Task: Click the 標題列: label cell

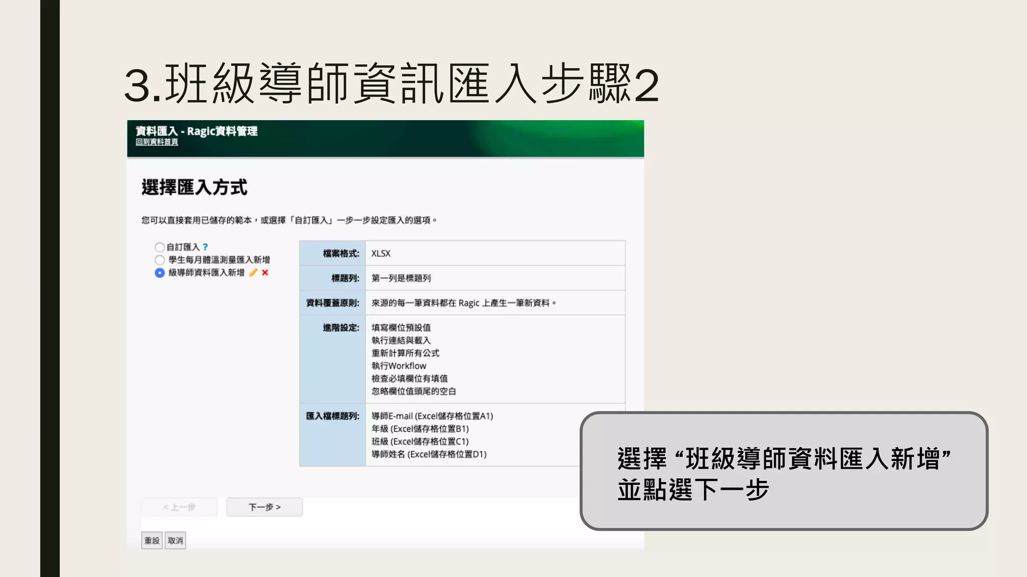Action: (x=333, y=278)
